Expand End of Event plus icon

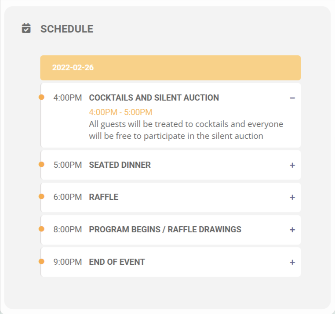[x=292, y=262]
